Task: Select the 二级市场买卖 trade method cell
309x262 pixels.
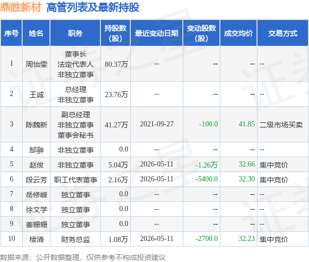Action: tap(281, 125)
